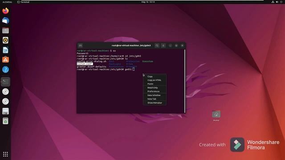This screenshot has height=160, width=285.
Task: Open Rhythmbox music player in dock
Action: coord(5,40)
